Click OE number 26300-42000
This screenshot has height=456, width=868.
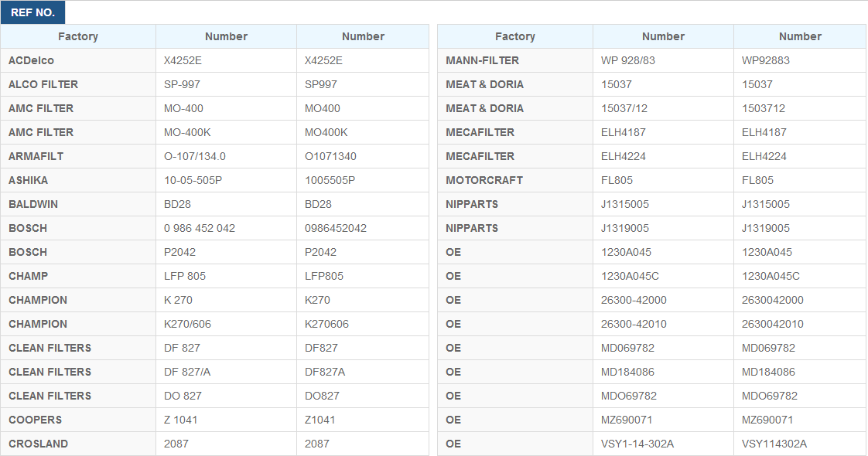click(634, 300)
